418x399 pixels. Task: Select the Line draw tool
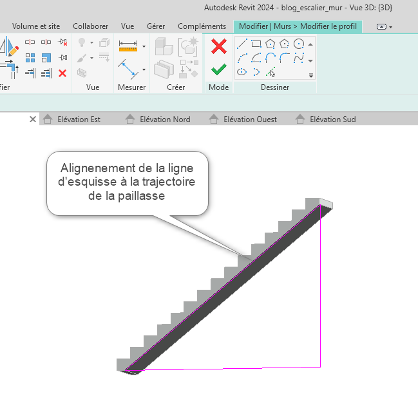[242, 44]
